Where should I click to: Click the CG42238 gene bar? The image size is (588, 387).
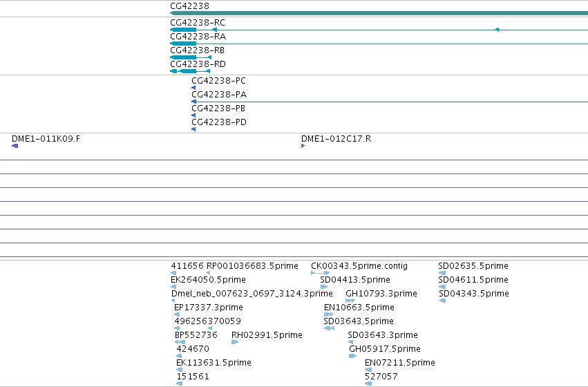[x=379, y=14]
